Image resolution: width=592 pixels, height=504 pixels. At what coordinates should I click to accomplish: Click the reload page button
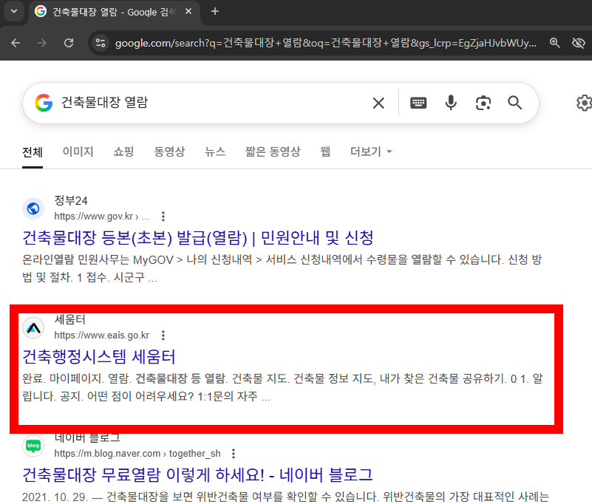tap(69, 43)
